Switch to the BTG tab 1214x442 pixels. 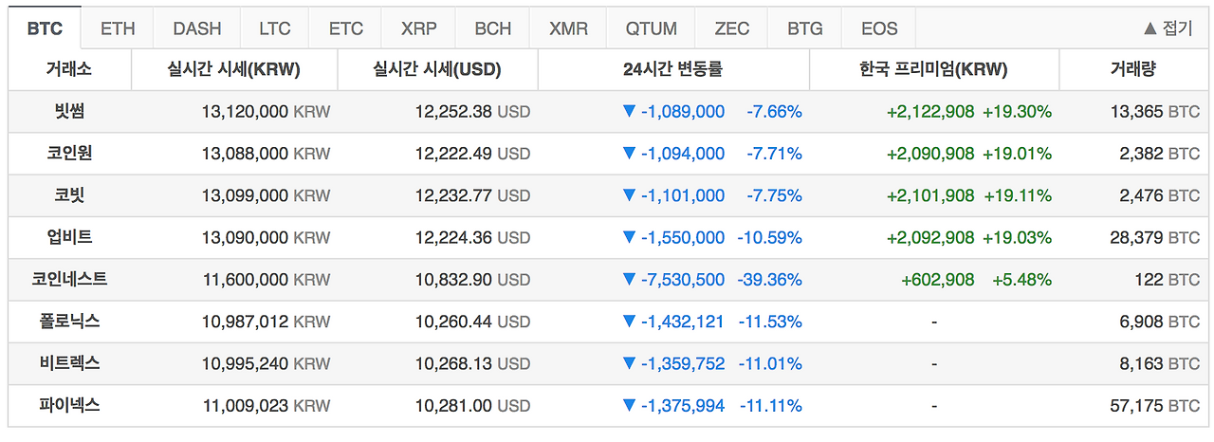[805, 28]
